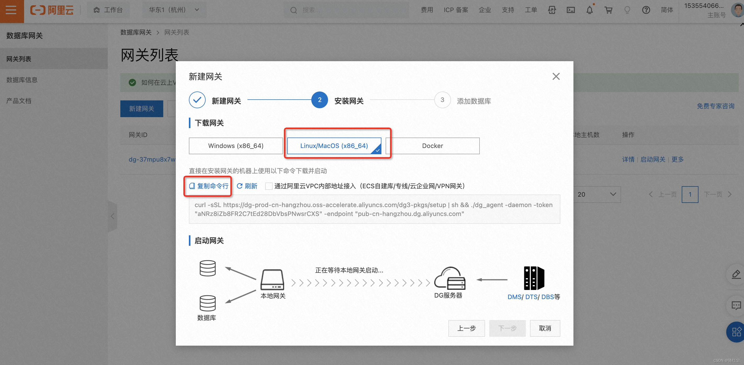Click step 3 添加数据库 circle

point(442,100)
